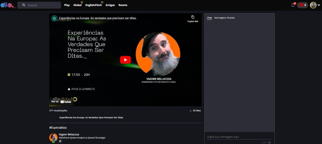Image resolution: width=322 pixels, height=144 pixels.
Task: Click the DIO logo in header
Action: [x=8, y=5]
